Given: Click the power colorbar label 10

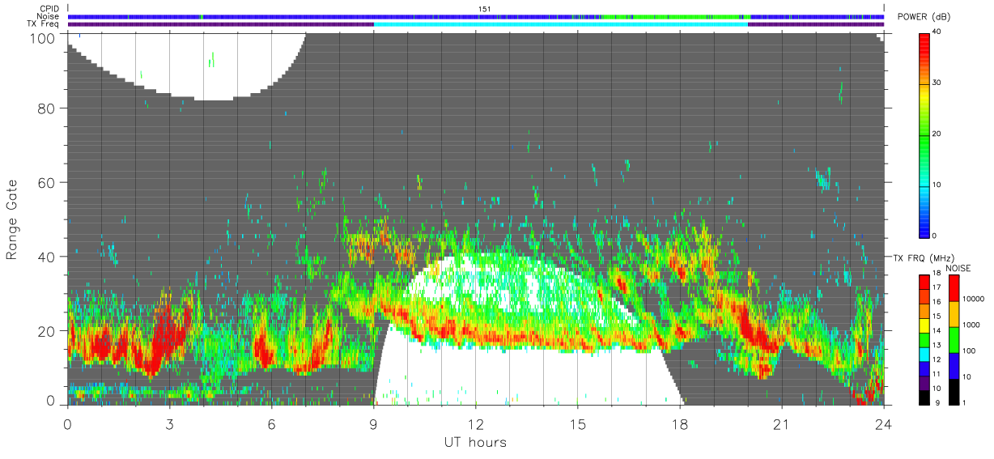Looking at the screenshot, I should pos(937,185).
